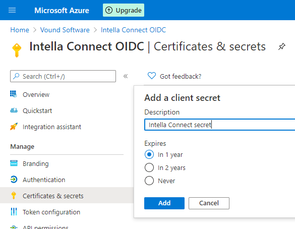The height and width of the screenshot is (229, 295).
Task: Click the Description label
Action: pyautogui.click(x=162, y=112)
